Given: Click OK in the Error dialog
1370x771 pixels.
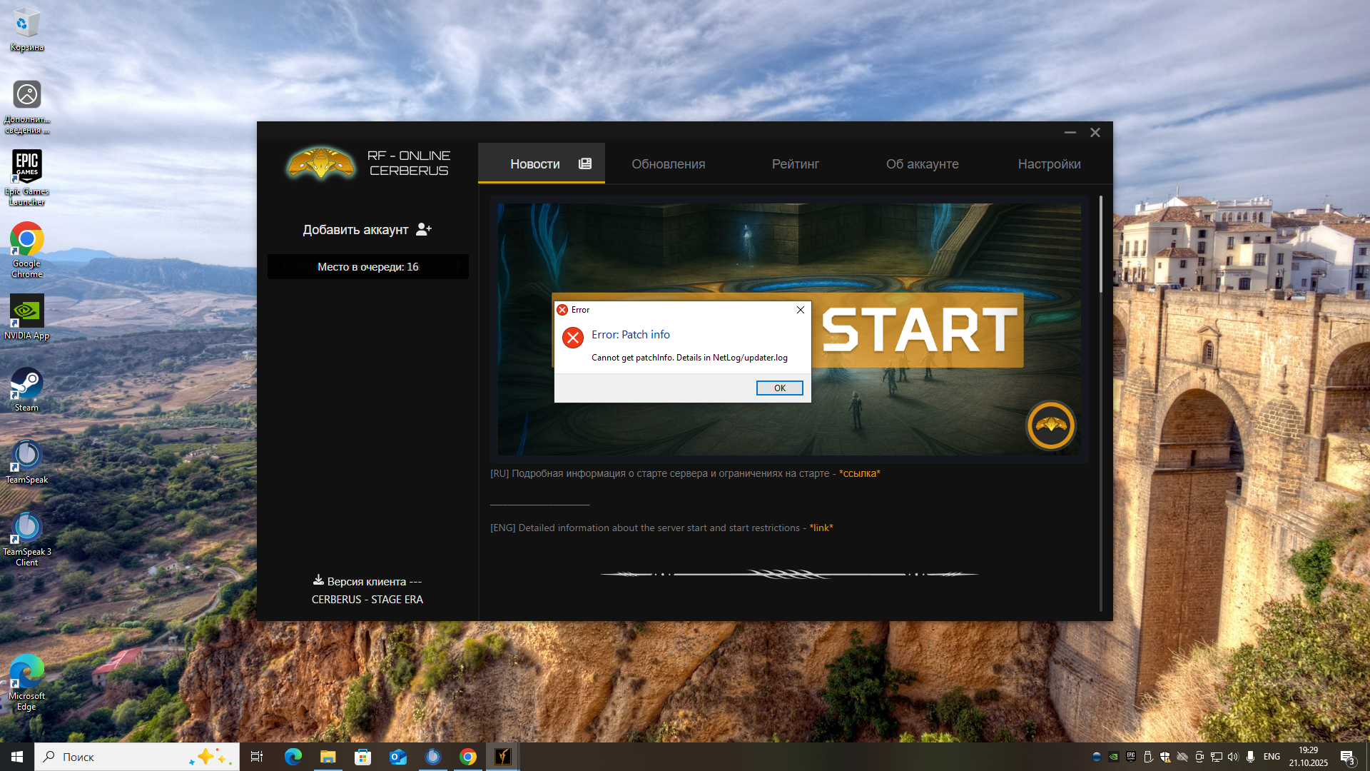Looking at the screenshot, I should 779,388.
